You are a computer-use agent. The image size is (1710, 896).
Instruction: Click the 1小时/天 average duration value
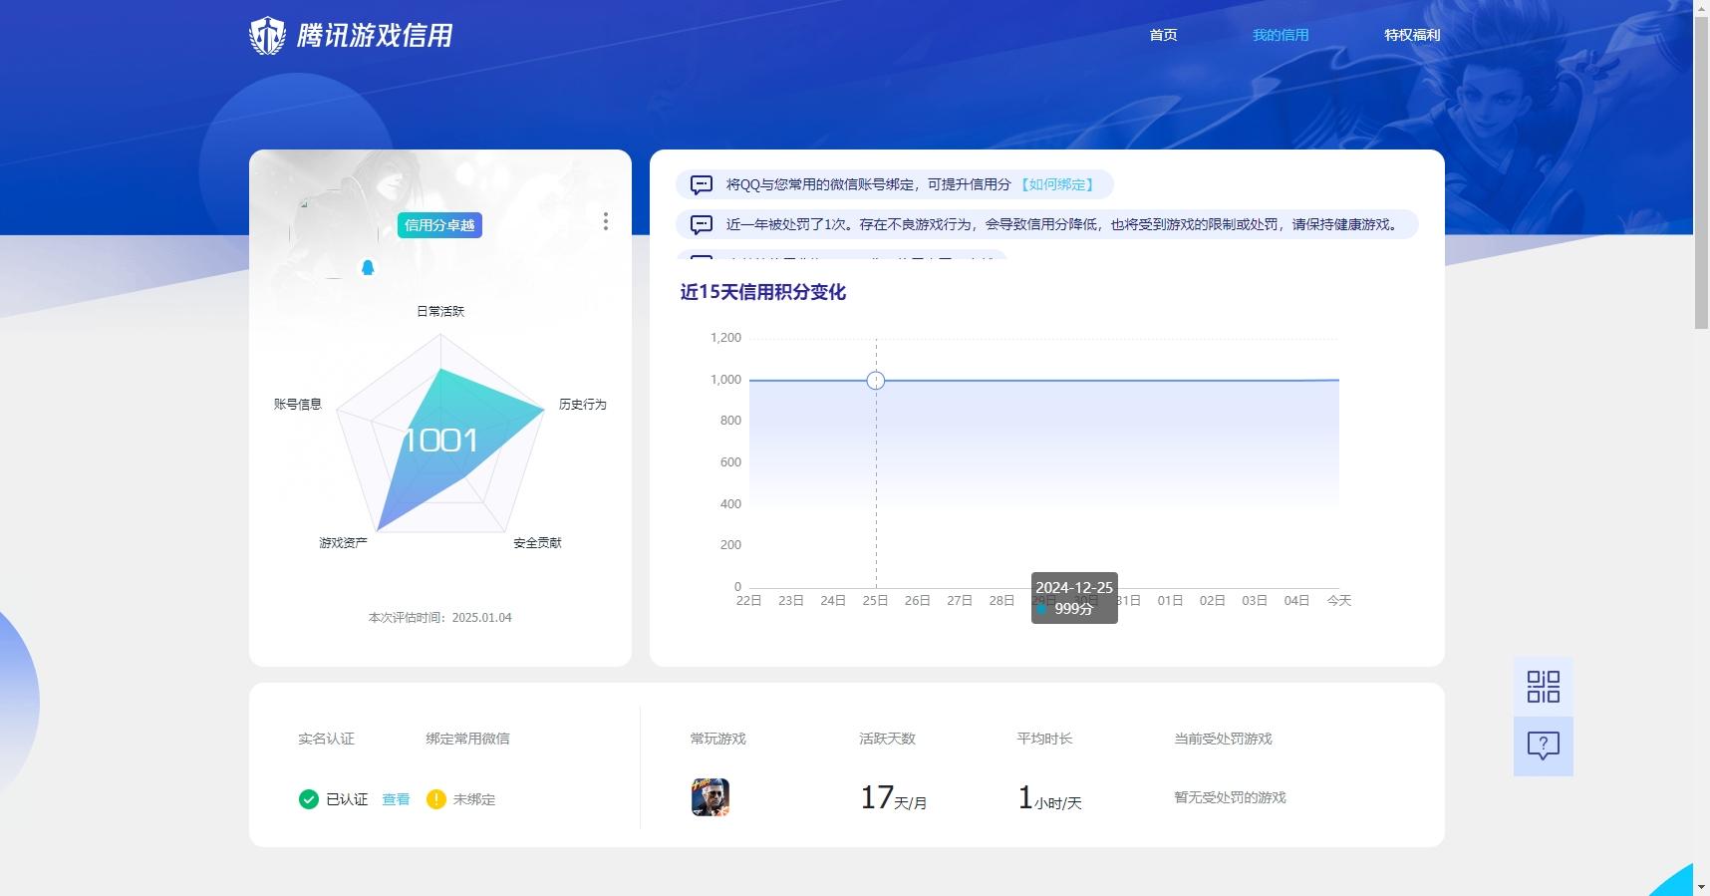(x=1049, y=797)
